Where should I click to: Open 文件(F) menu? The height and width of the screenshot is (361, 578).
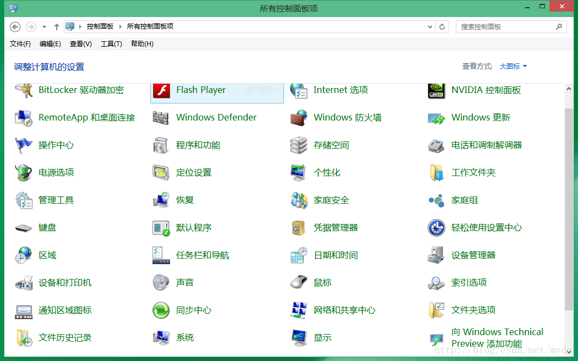click(20, 44)
